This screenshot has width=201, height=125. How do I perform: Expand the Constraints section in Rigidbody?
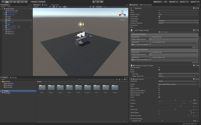(x=130, y=25)
